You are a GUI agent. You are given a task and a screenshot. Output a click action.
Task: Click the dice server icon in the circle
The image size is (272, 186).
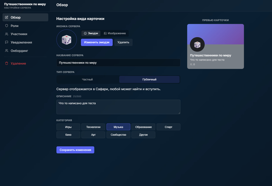tap(66, 40)
